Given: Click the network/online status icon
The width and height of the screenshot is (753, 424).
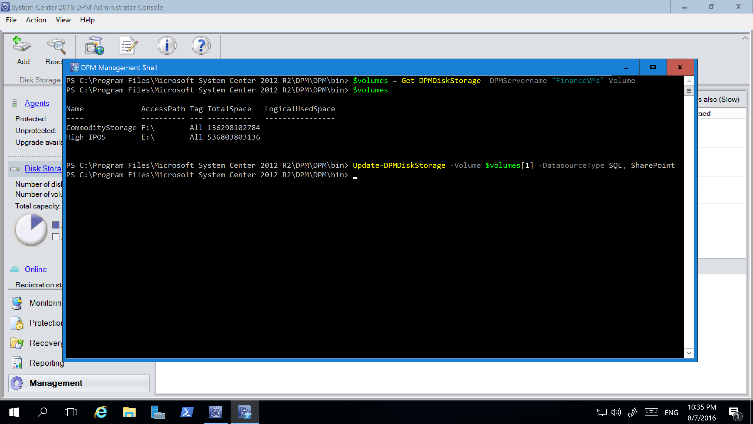Looking at the screenshot, I should 600,412.
